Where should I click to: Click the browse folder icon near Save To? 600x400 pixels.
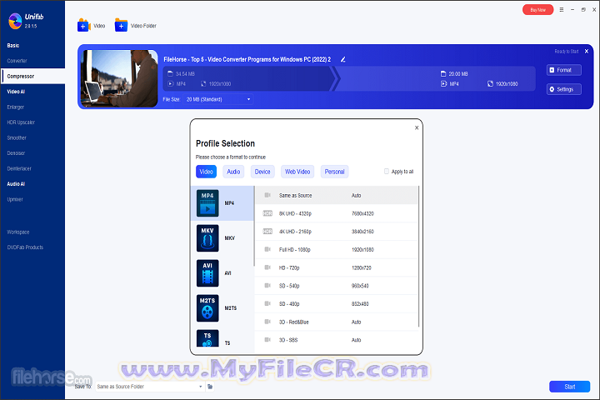(210, 387)
